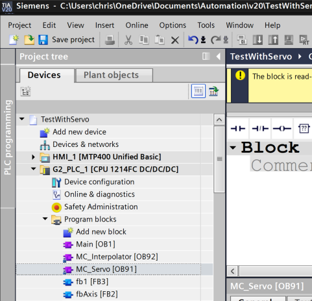Open undo history dropdown arrow

pyautogui.click(x=203, y=40)
